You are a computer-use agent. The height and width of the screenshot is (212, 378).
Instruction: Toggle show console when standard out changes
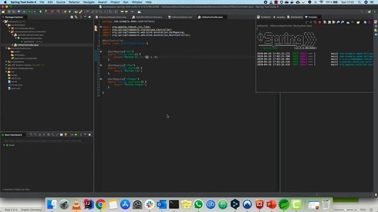point(338,22)
